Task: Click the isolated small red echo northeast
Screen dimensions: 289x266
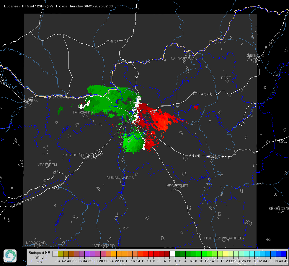Action: 196,107
